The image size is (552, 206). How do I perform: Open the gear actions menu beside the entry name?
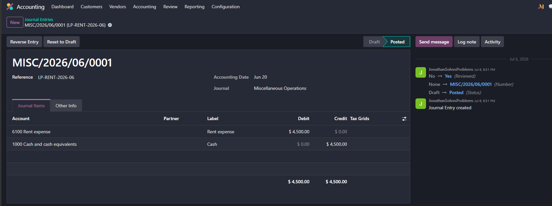coord(110,25)
